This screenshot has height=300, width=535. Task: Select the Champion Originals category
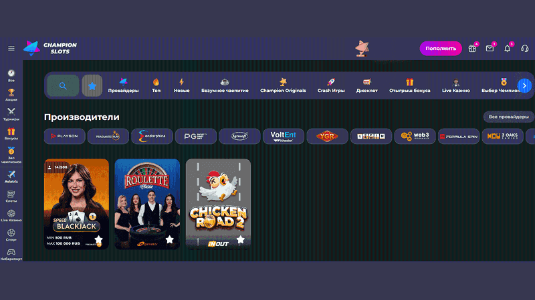[283, 85]
